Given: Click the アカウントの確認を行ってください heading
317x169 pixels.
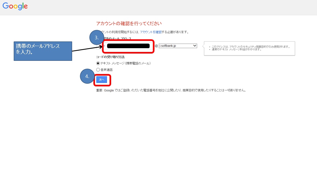Looking at the screenshot, I should 129,23.
